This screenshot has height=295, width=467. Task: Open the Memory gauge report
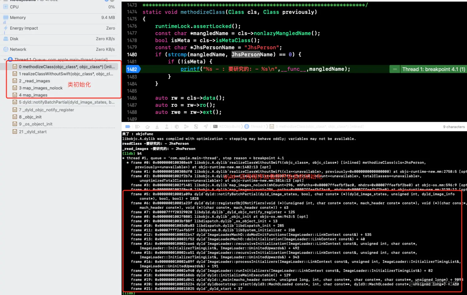tap(59, 18)
